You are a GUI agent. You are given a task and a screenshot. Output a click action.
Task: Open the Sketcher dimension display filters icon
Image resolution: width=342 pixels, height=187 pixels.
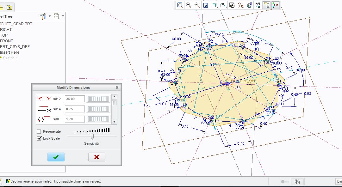pos(258,5)
